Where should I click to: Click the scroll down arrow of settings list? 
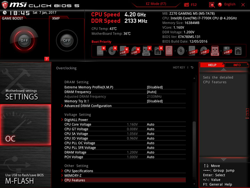194,184
